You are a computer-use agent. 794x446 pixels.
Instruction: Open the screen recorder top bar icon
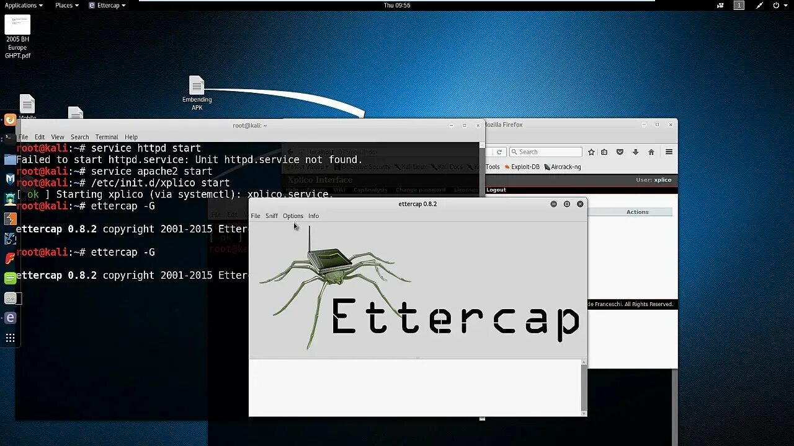pos(720,5)
